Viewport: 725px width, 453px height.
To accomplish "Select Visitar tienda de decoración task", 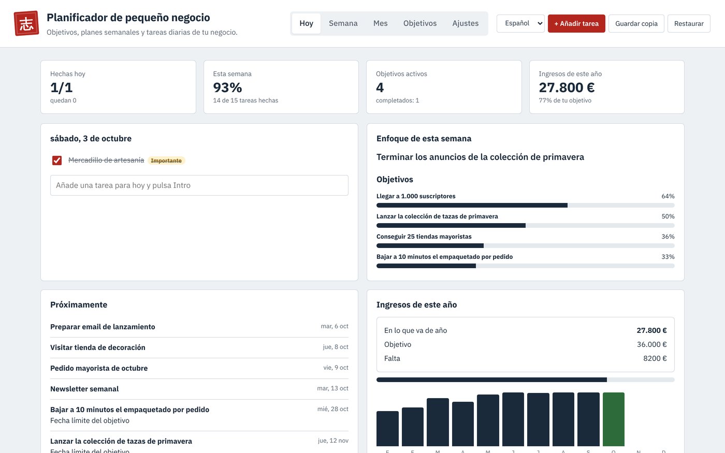I will (x=199, y=347).
